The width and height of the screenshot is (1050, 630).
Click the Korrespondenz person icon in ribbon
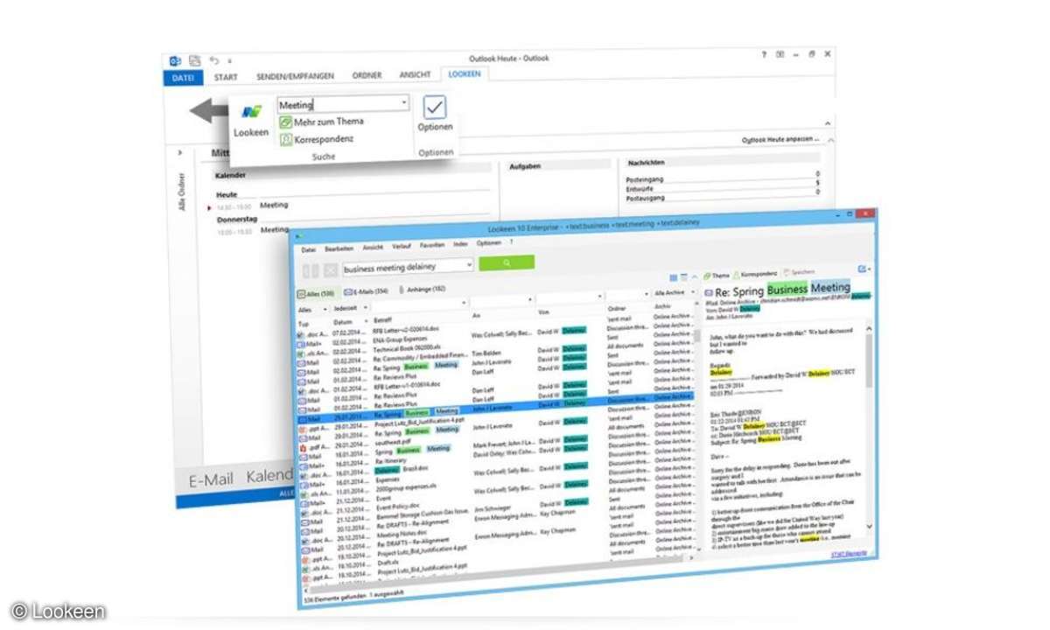[286, 138]
